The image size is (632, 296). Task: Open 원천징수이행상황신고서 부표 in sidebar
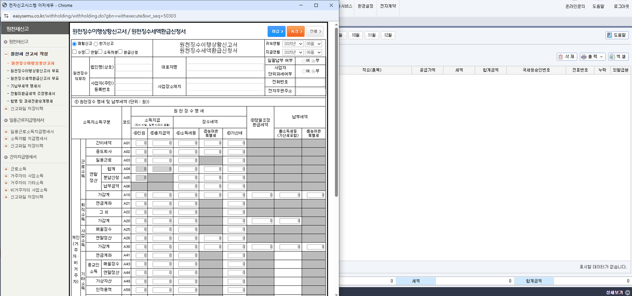35,71
